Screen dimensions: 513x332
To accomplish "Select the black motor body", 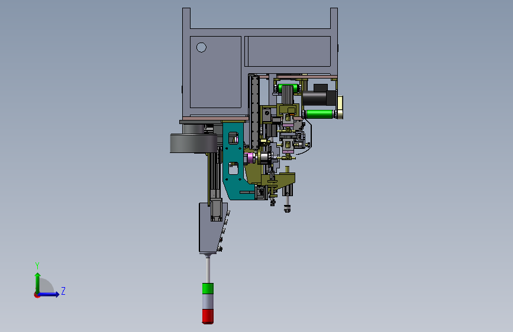I will coord(318,98).
